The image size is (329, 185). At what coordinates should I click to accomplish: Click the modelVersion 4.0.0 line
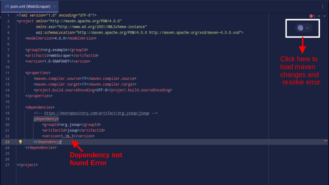click(x=61, y=38)
